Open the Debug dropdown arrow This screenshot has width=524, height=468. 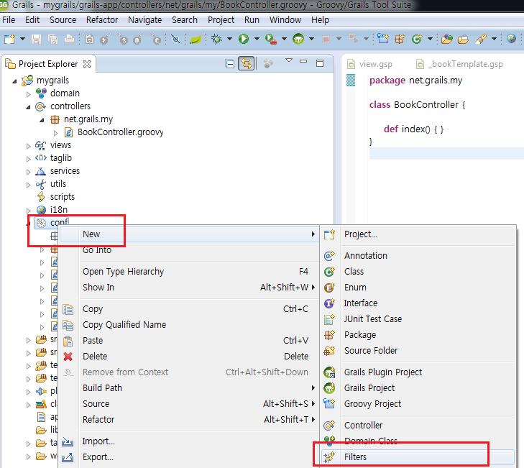click(229, 39)
